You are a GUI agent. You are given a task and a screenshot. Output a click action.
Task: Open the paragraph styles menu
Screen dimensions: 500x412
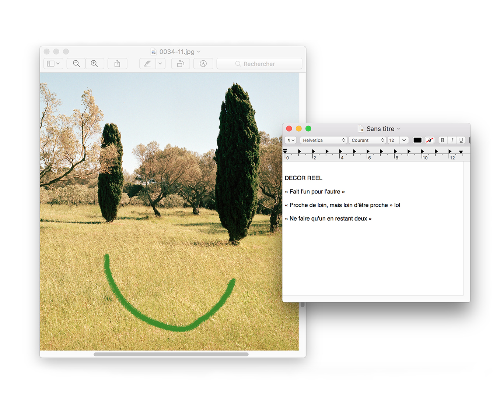point(291,140)
